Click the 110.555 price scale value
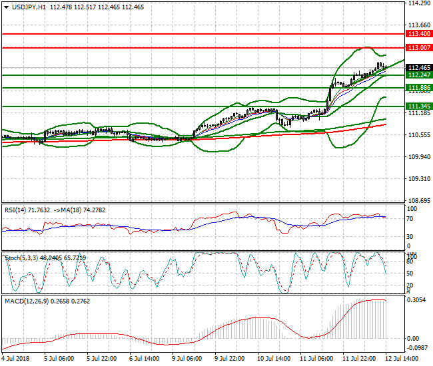Screen dimensions: 433x366 click(419, 135)
